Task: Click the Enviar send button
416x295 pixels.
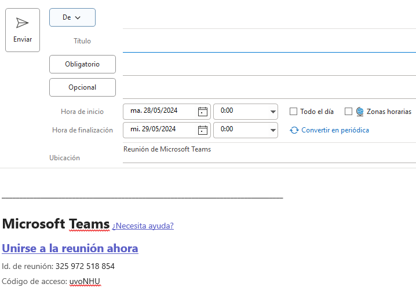Action: pyautogui.click(x=23, y=30)
